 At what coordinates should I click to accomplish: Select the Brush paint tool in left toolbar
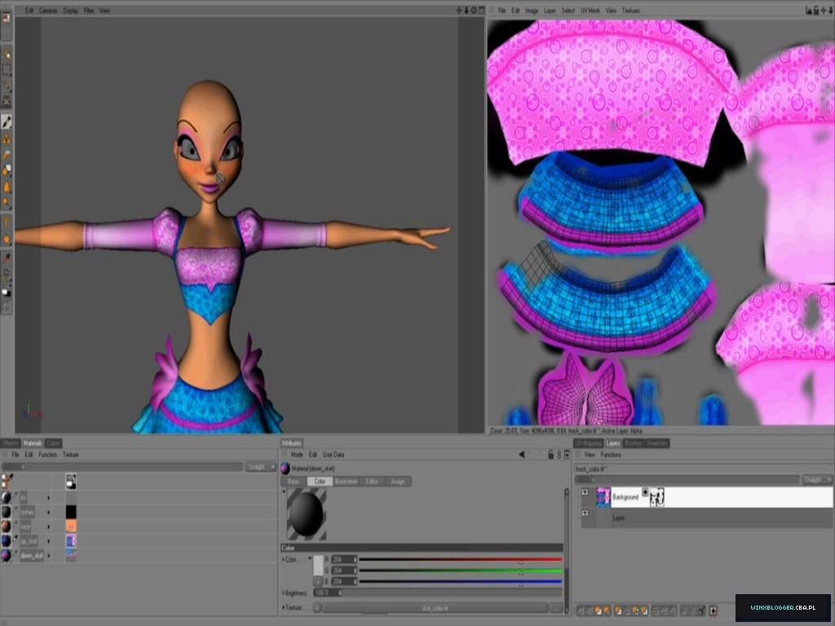(7, 122)
